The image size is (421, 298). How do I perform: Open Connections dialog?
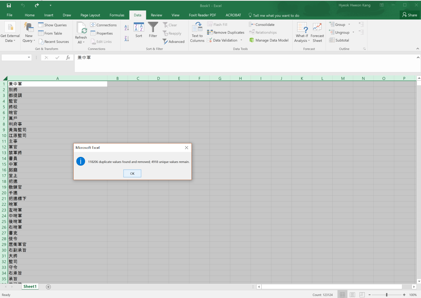[x=103, y=25]
